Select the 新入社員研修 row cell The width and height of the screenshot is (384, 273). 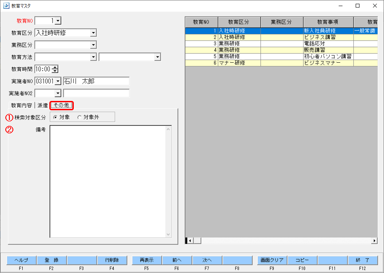tap(328, 31)
